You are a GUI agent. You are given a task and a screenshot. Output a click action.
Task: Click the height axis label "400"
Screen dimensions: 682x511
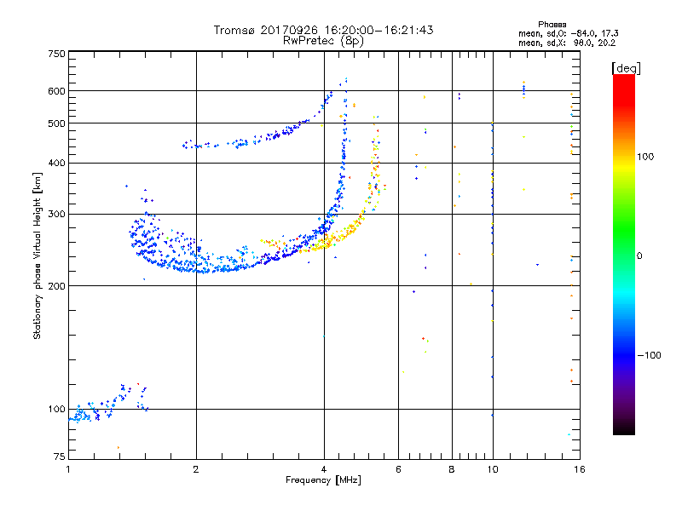[x=57, y=164]
